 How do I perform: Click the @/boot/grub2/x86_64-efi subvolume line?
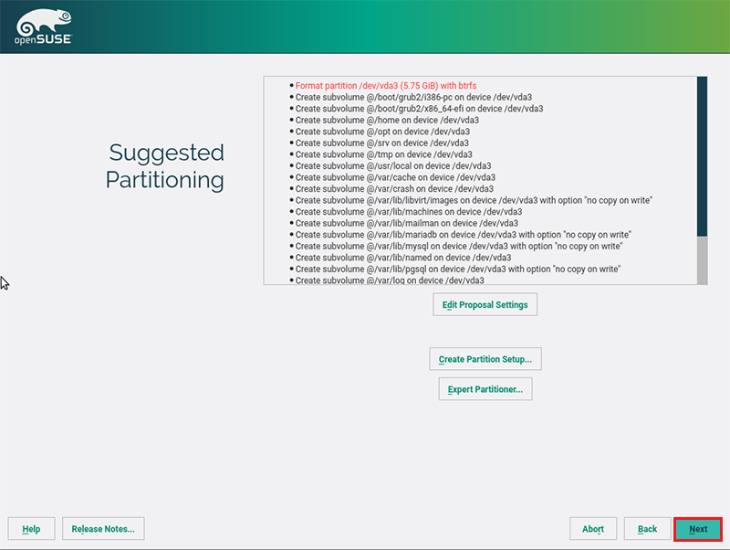tap(419, 109)
